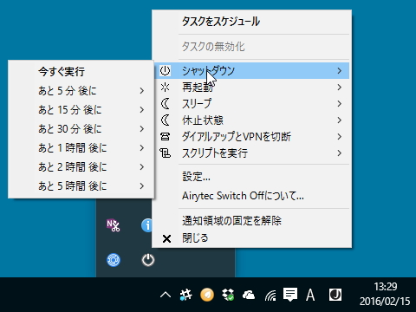Choose あと 15 分 後に
This screenshot has width=416, height=312.
coord(81,110)
